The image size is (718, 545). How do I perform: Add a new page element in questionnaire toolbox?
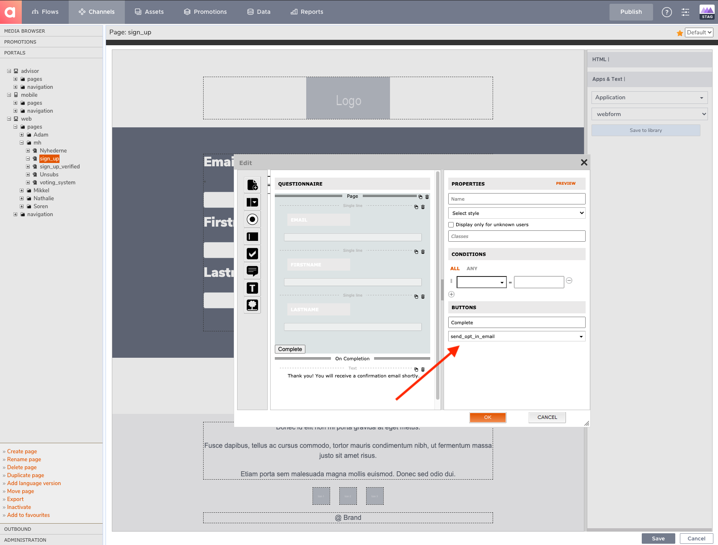(253, 185)
